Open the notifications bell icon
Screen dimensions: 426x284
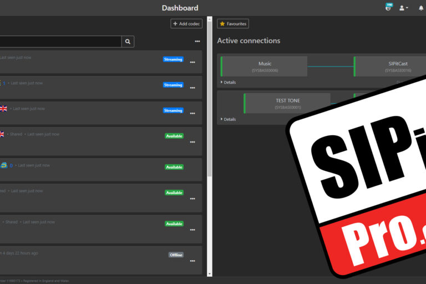tap(421, 8)
